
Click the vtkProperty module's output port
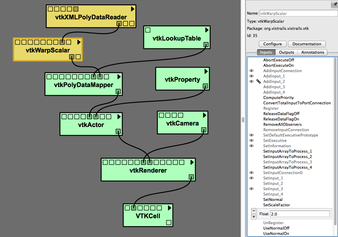pyautogui.click(x=205, y=86)
